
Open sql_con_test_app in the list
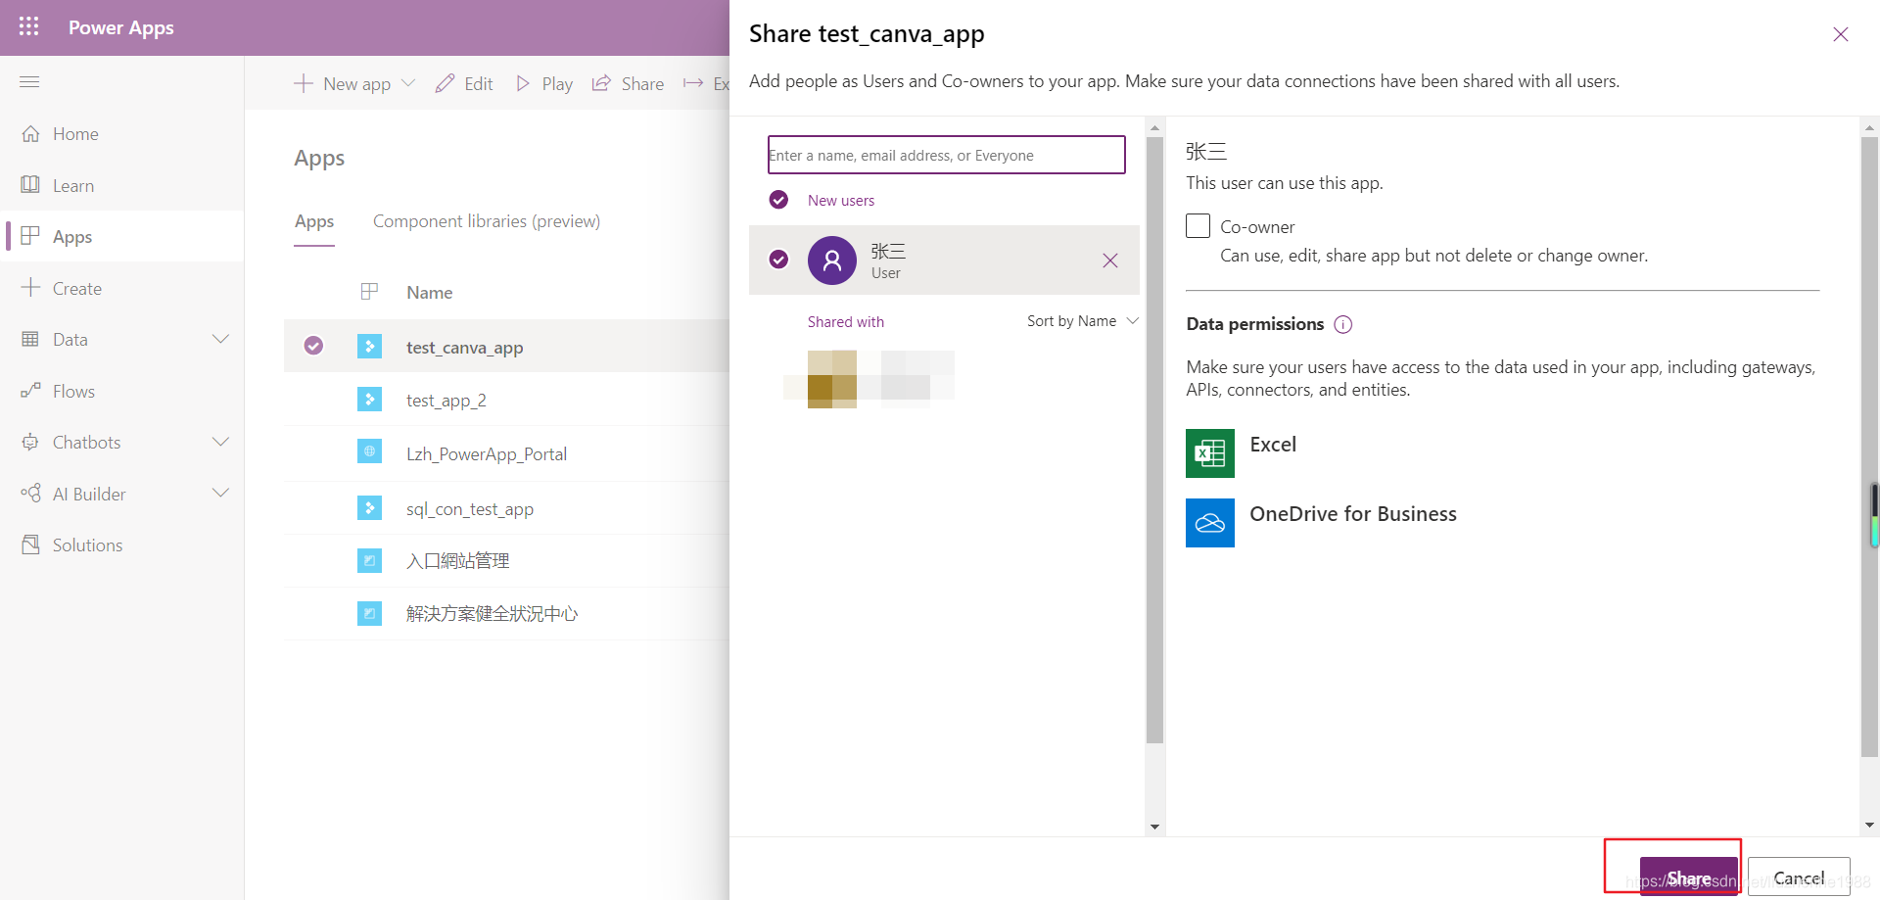pos(470,508)
